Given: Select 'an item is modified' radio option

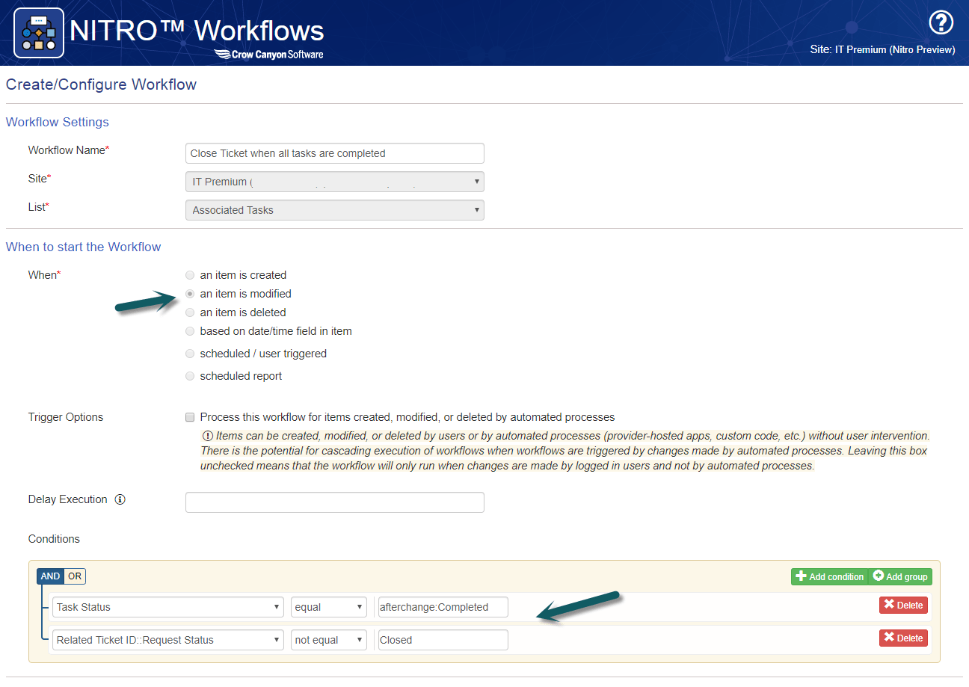Looking at the screenshot, I should (190, 294).
